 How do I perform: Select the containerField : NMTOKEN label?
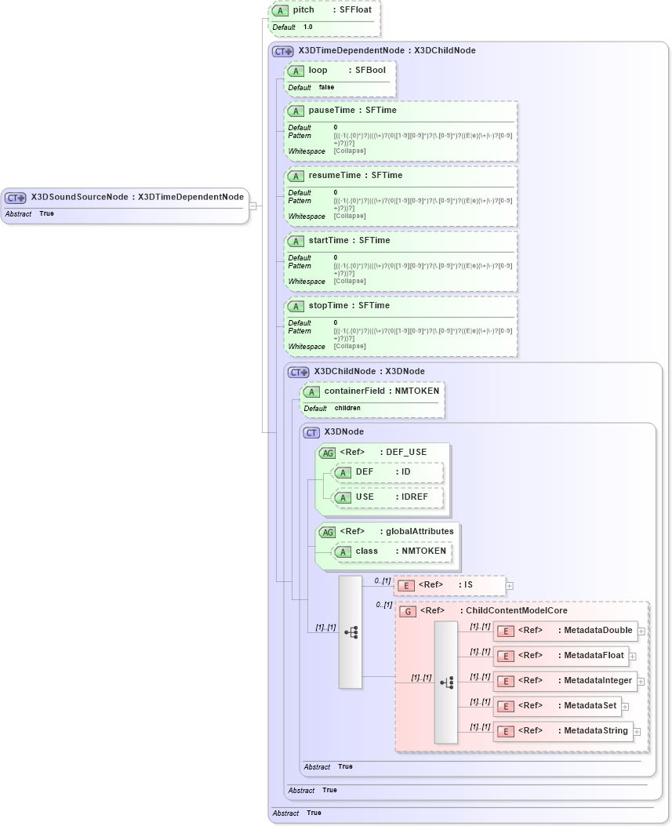382,391
